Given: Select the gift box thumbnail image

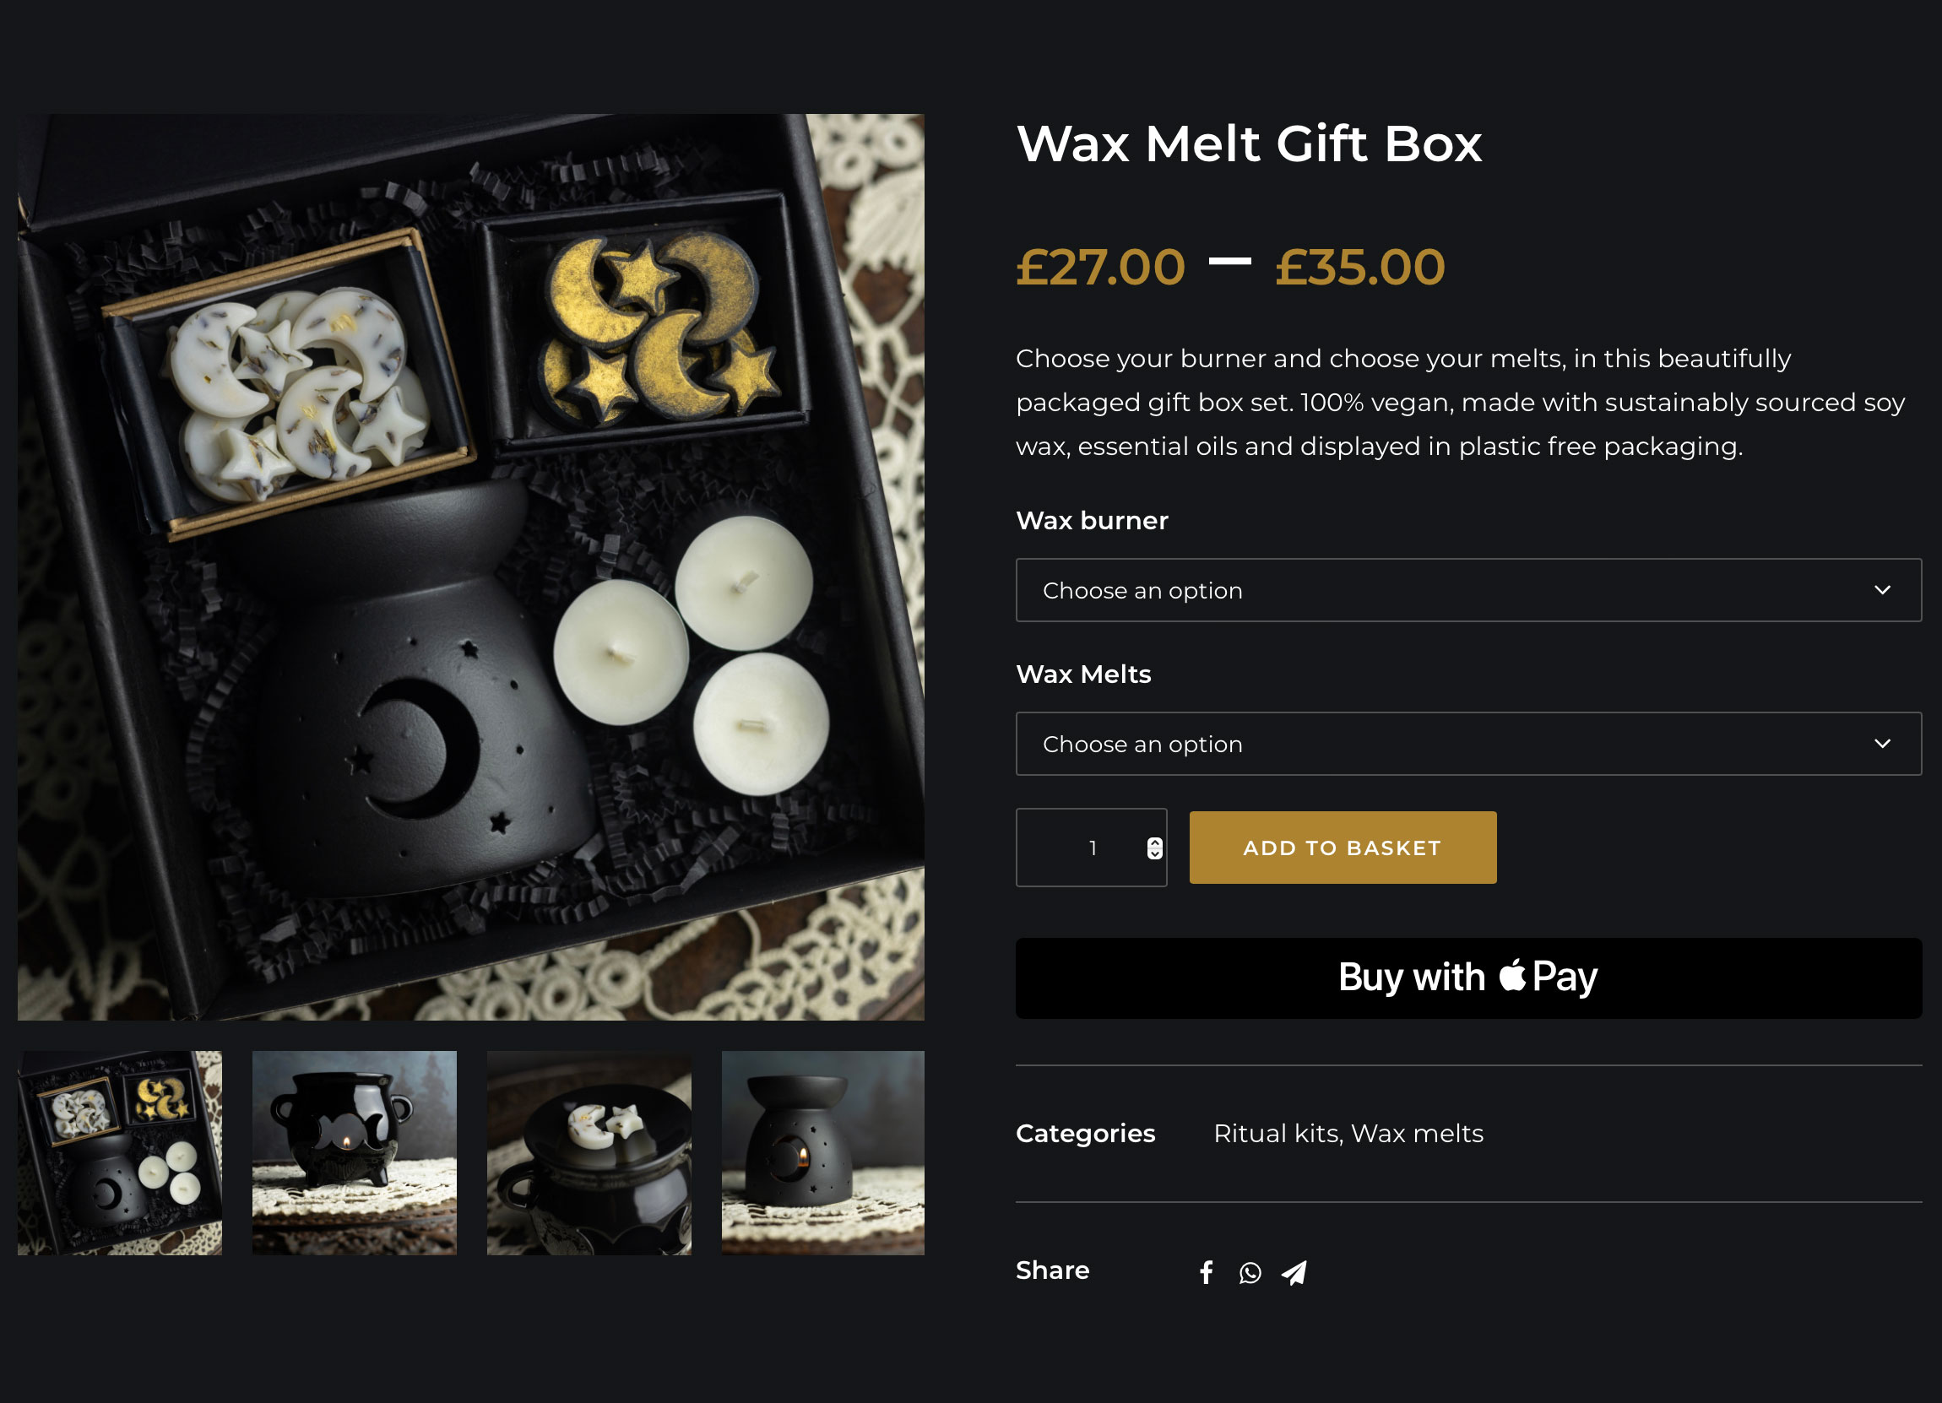Looking at the screenshot, I should coord(120,1152).
